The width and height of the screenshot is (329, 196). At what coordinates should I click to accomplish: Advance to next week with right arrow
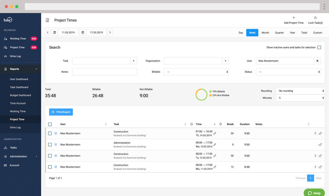pyautogui.click(x=110, y=33)
